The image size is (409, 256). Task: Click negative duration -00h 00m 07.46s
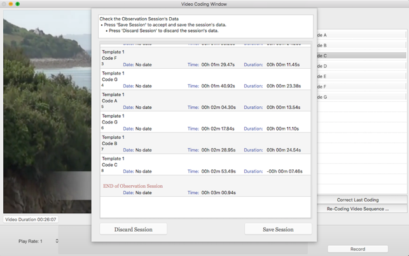click(x=284, y=171)
